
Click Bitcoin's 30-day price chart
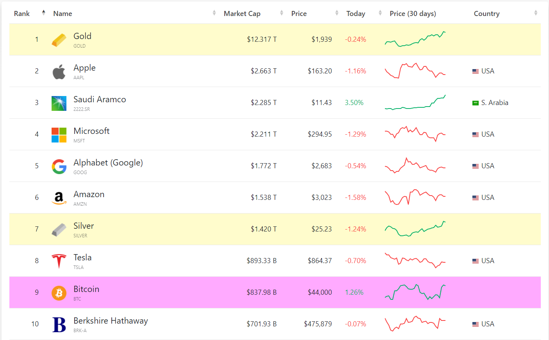click(415, 292)
